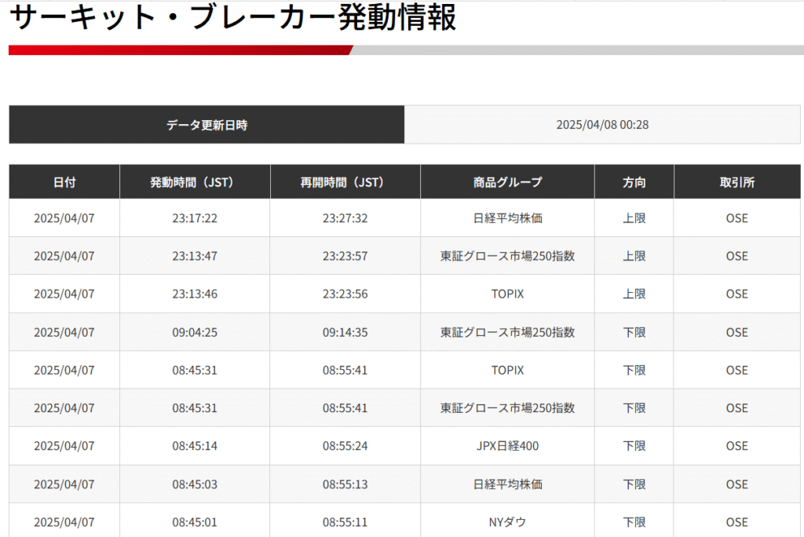
Task: Click 東証グロース市場250指数 in the 09:04:25 row
Action: (x=508, y=332)
